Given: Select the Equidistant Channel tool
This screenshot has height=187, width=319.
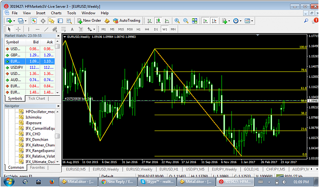Looking at the screenshot, I should click(55, 29).
